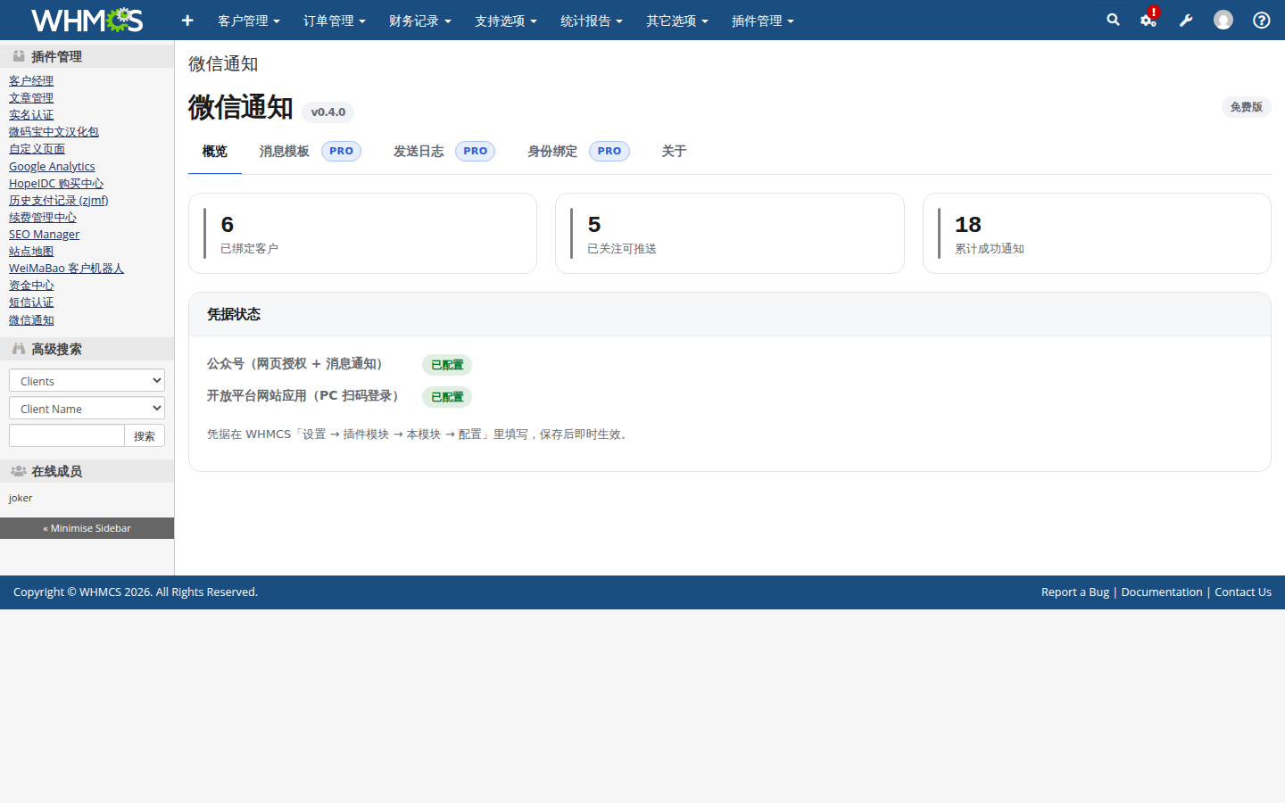Open 站点地图 sidebar link
The height and width of the screenshot is (803, 1285).
pos(31,251)
